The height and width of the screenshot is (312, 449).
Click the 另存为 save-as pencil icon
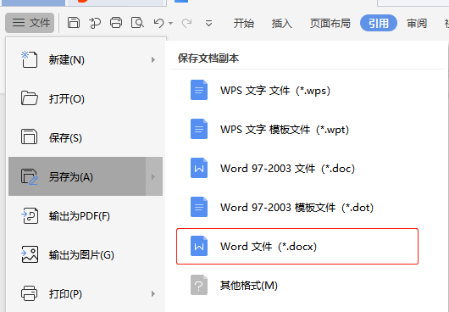point(29,176)
